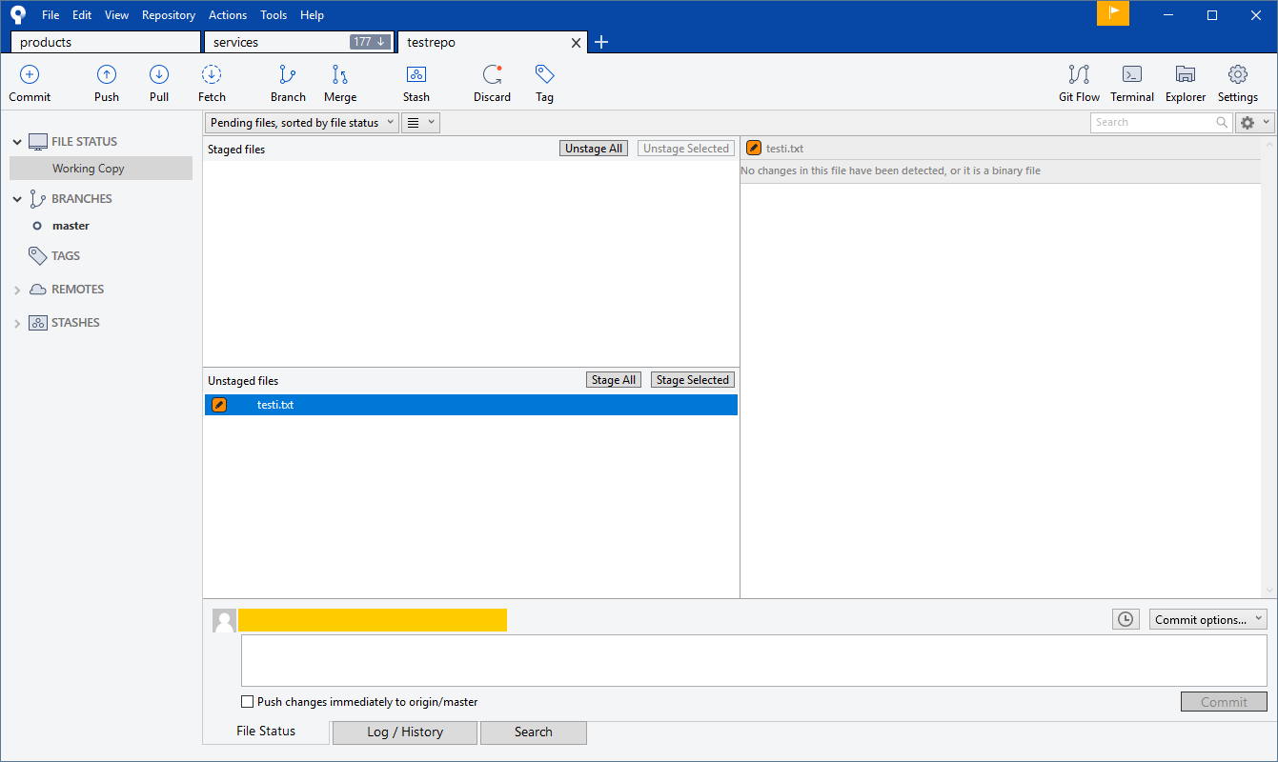This screenshot has width=1278, height=762.
Task: Click the Discard toolbar icon
Action: (x=492, y=74)
